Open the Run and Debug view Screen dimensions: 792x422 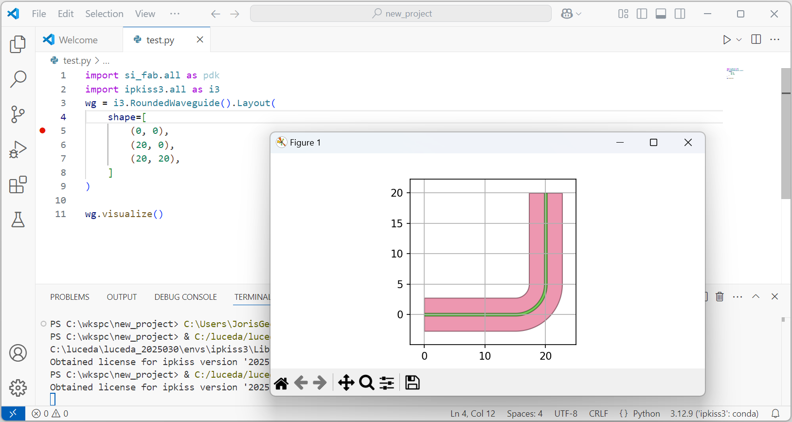(18, 149)
